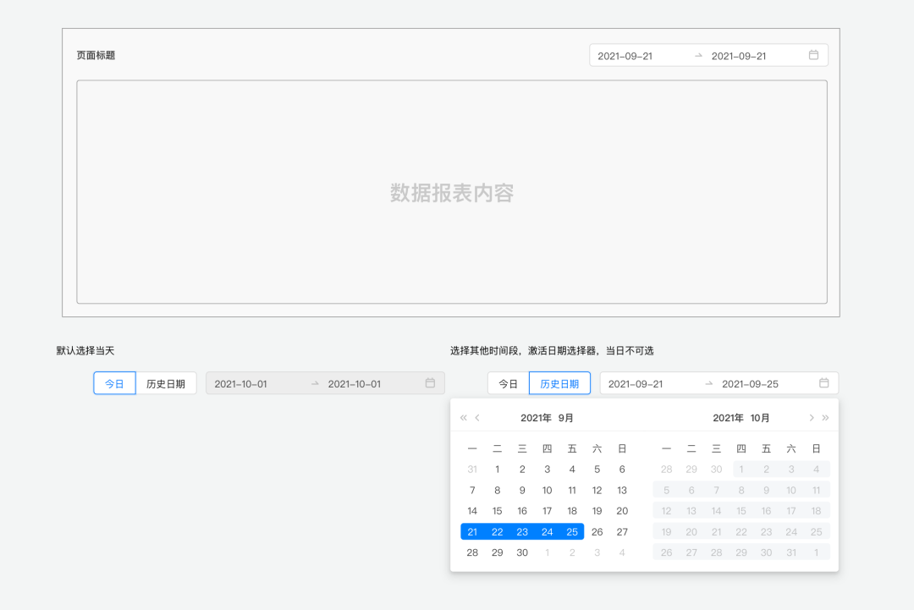Pick September 4 in the calendar
Viewport: 914px width, 610px height.
572,469
